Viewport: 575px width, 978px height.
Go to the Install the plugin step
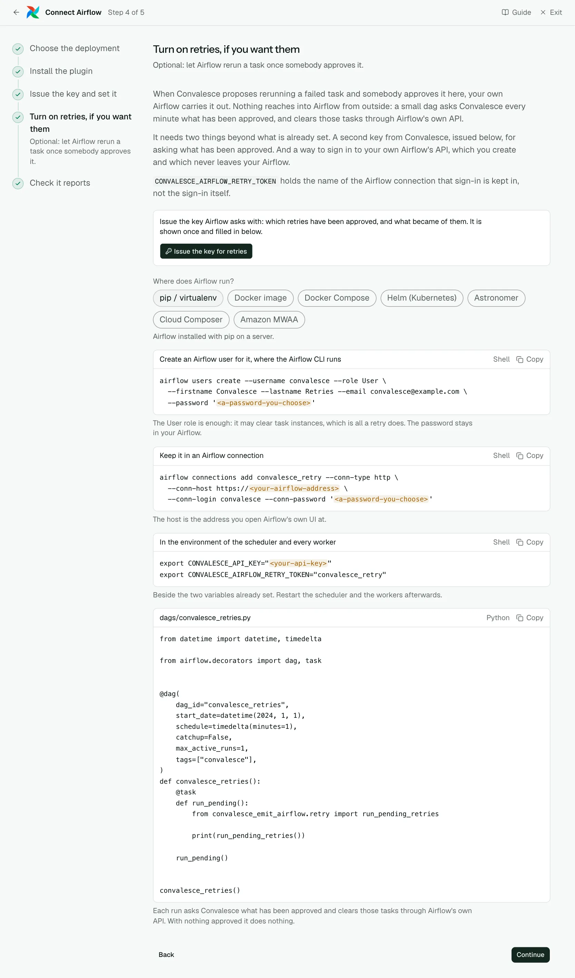61,71
